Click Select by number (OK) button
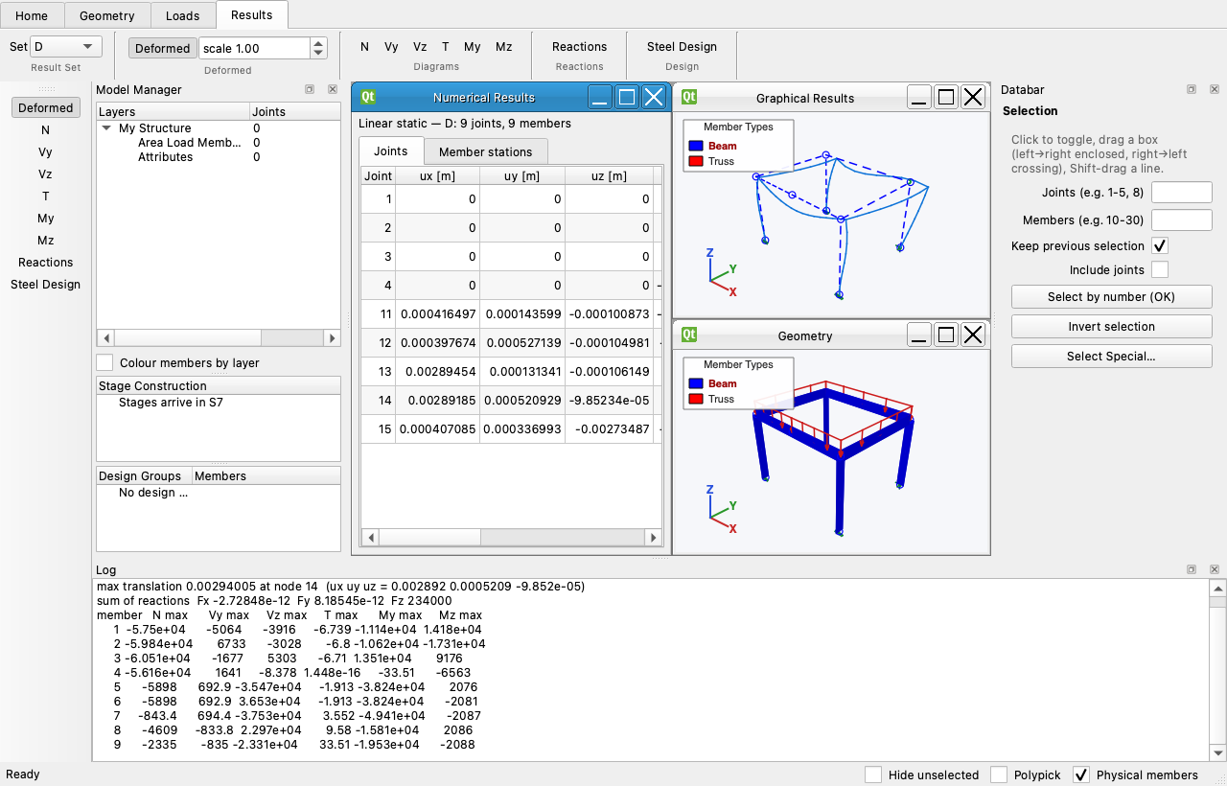Viewport: 1227px width, 786px height. click(x=1111, y=297)
